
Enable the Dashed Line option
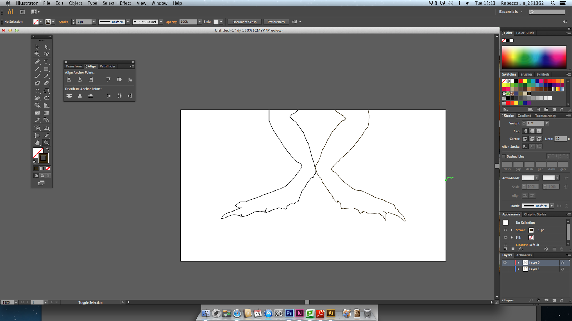point(504,156)
